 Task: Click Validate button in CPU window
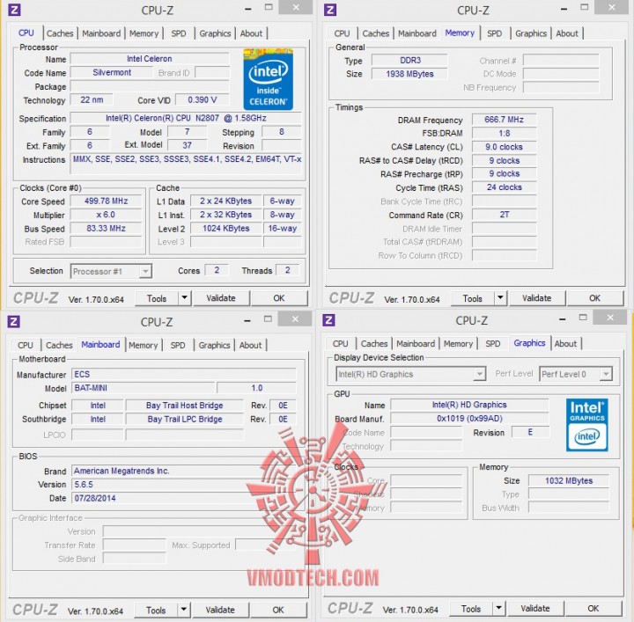[x=221, y=298]
